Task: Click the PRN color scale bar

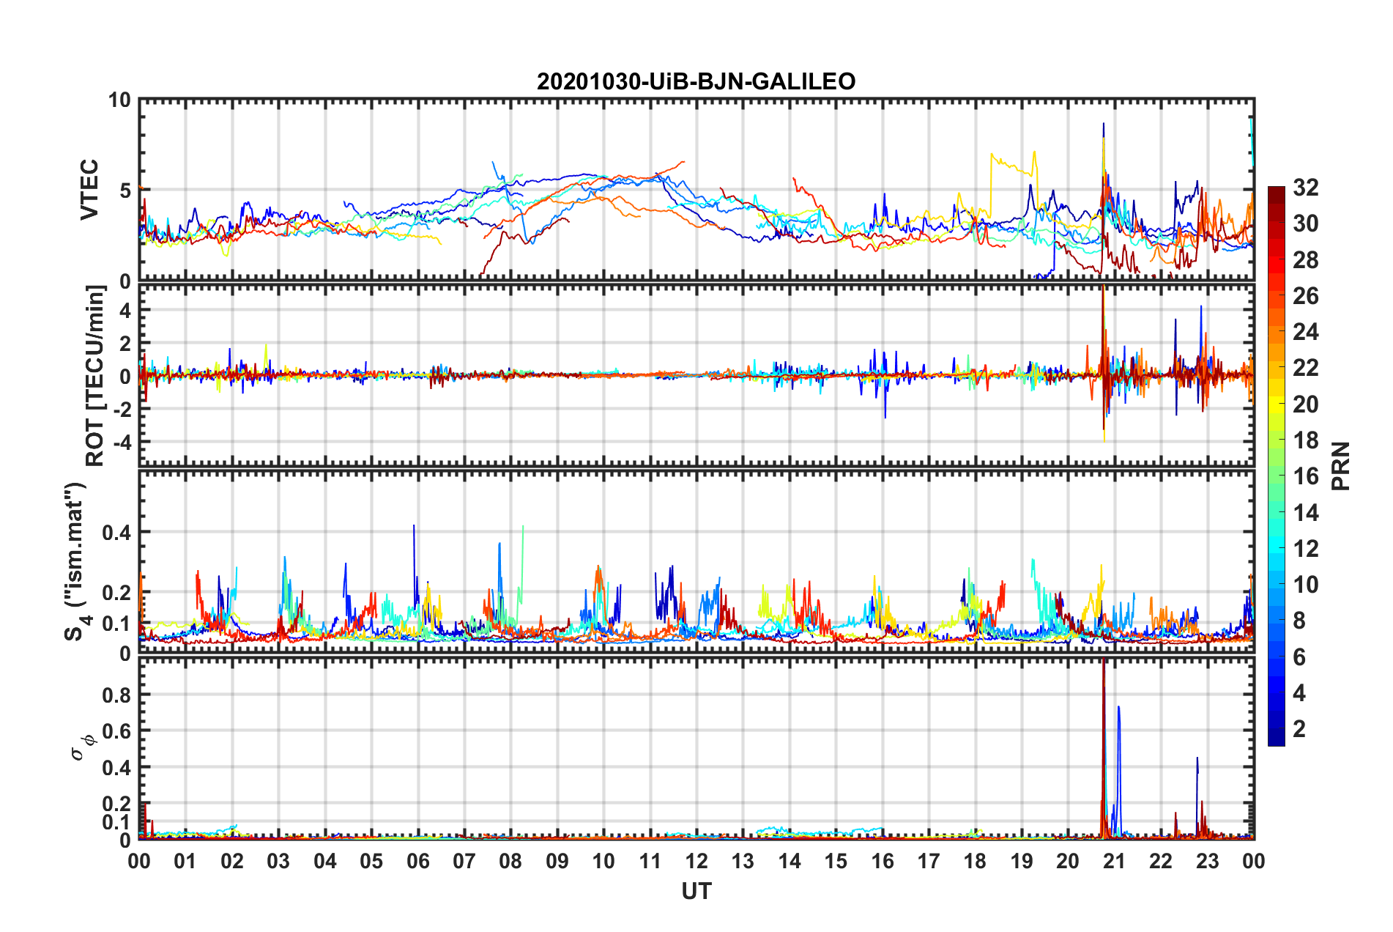Action: point(1276,466)
